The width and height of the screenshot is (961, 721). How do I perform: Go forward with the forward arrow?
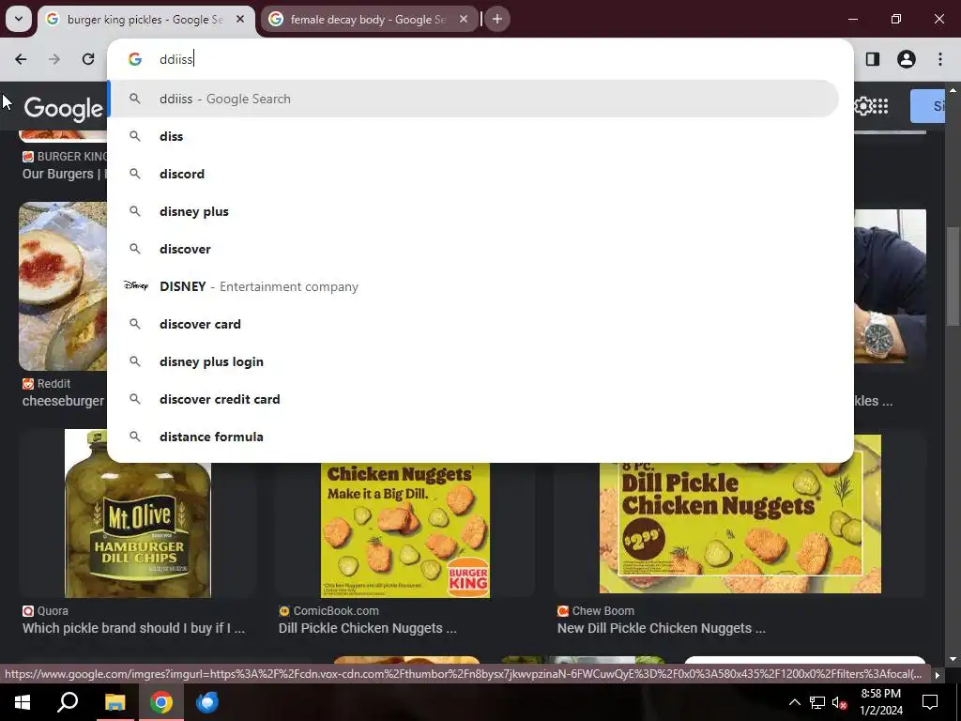tap(53, 59)
